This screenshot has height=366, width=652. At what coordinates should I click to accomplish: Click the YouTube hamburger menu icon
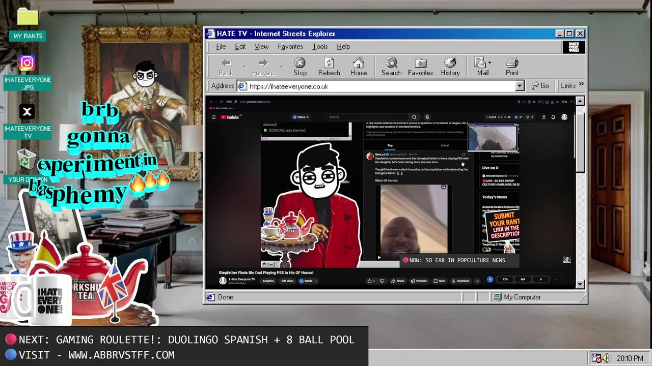[x=213, y=117]
